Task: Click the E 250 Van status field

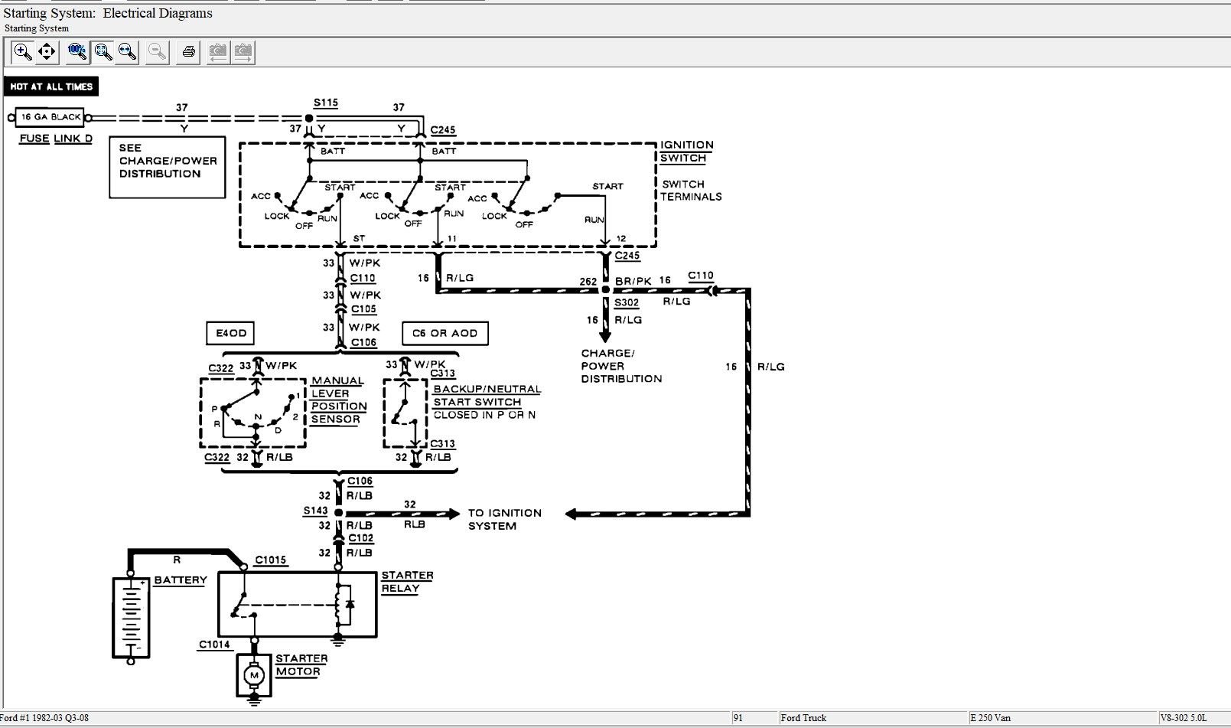Action: (990, 718)
